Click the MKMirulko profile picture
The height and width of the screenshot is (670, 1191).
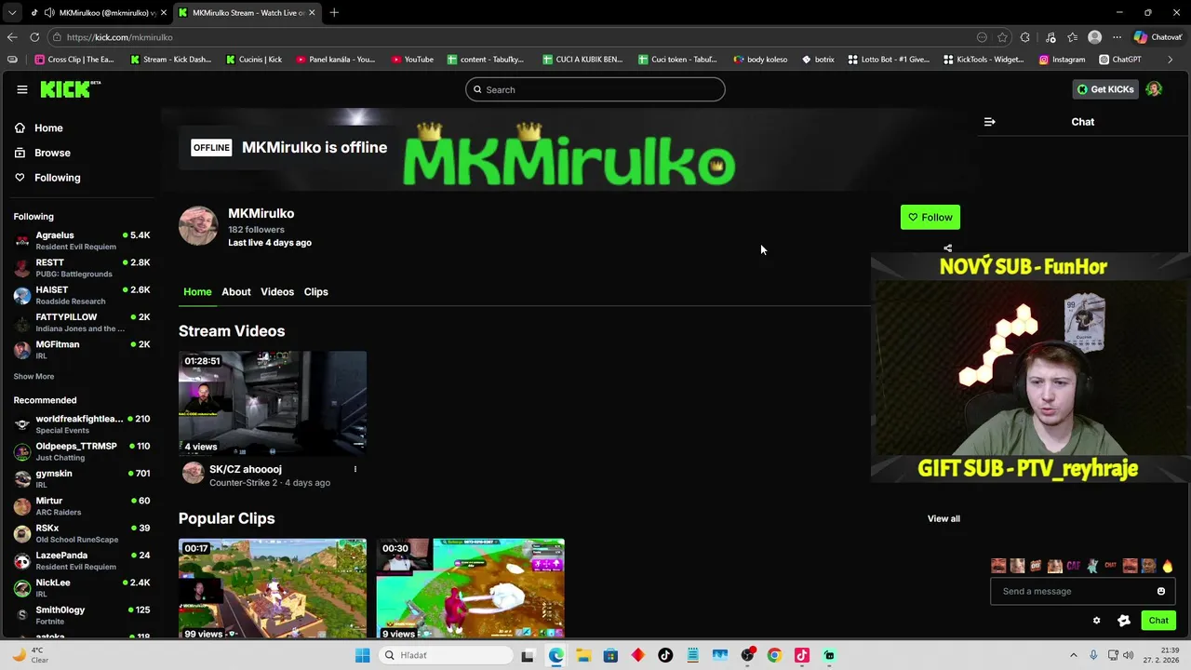coord(198,226)
